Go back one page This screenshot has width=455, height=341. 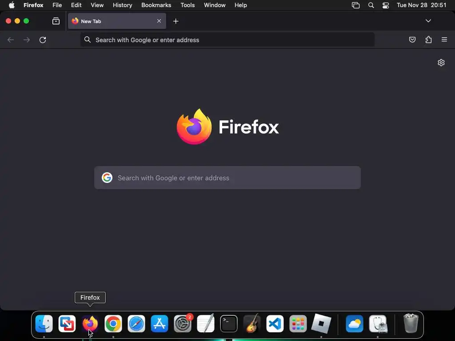point(11,40)
